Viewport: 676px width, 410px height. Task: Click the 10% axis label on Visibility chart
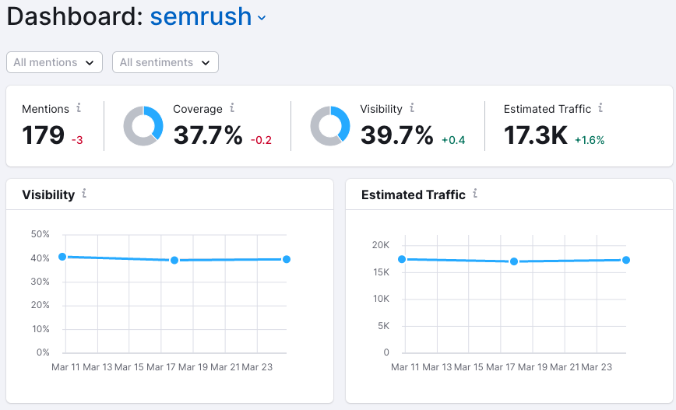(x=40, y=329)
